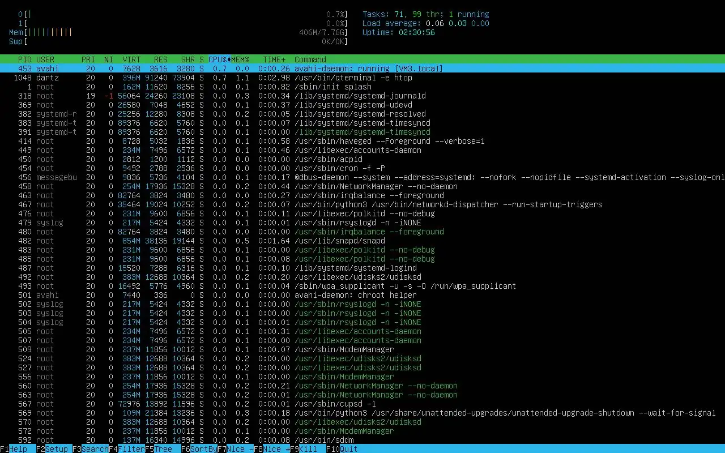Click the dartz user entry
Screen dimensions: 725x453
(48, 78)
